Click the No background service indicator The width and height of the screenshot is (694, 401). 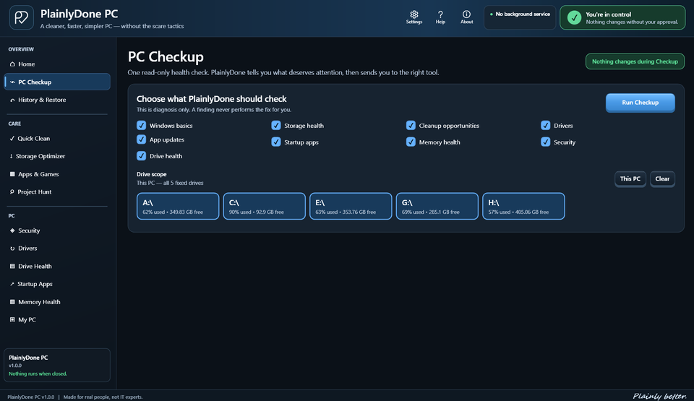click(x=520, y=18)
